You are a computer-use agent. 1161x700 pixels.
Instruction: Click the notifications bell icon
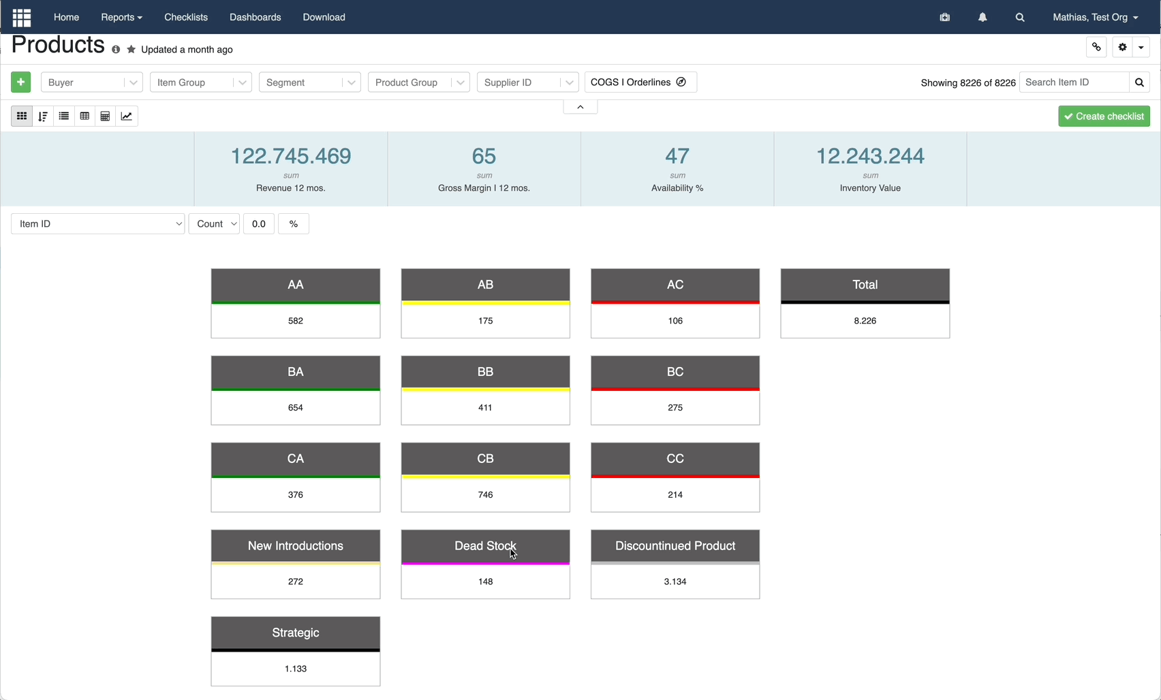(982, 18)
